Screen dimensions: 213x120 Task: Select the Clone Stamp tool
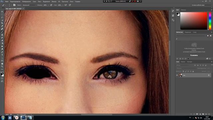point(2,35)
